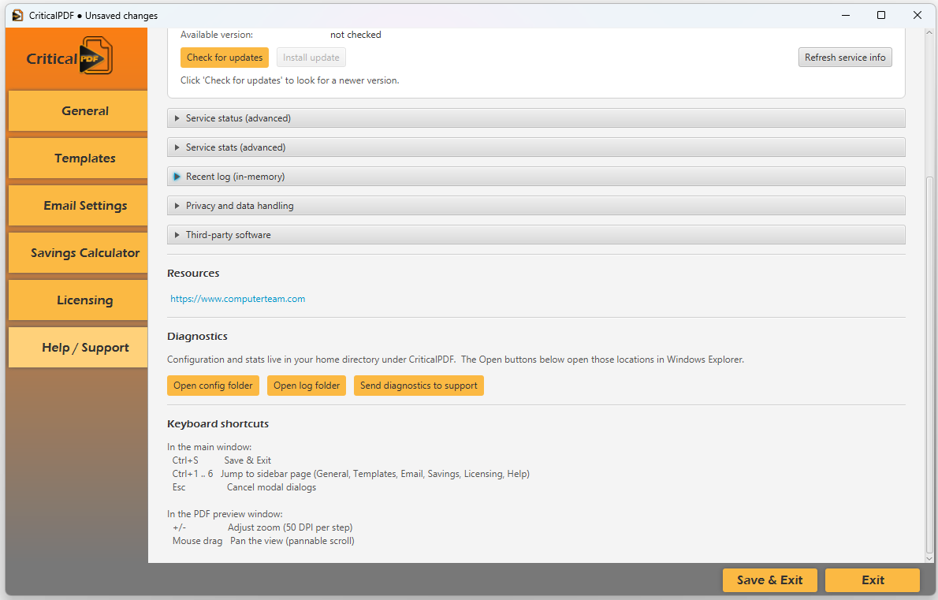The width and height of the screenshot is (938, 600).
Task: Select the Help / Support page
Action: pyautogui.click(x=78, y=347)
